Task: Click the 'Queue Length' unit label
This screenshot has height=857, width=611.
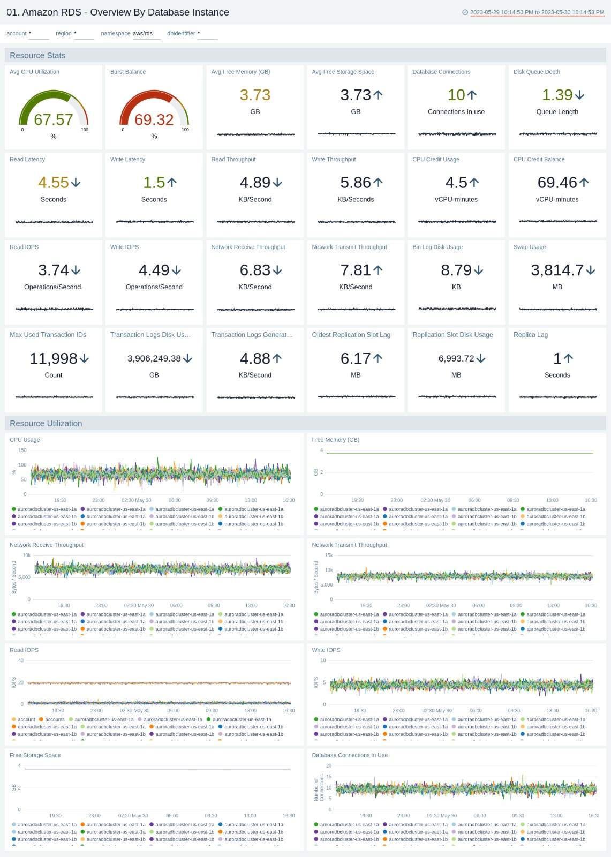Action: coord(557,112)
